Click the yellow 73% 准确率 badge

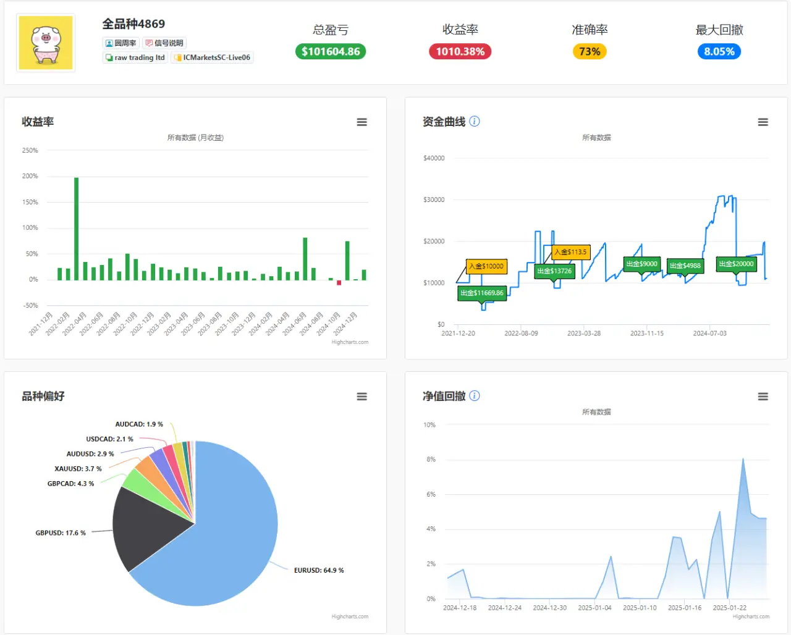(x=590, y=51)
